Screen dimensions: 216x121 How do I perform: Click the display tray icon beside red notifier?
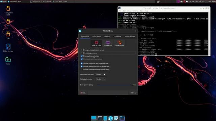click(181, 1)
